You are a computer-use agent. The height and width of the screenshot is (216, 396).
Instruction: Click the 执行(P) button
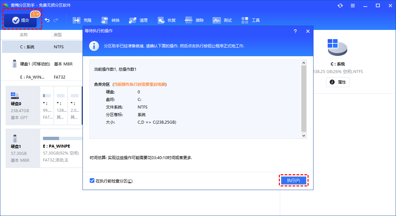[294, 180]
